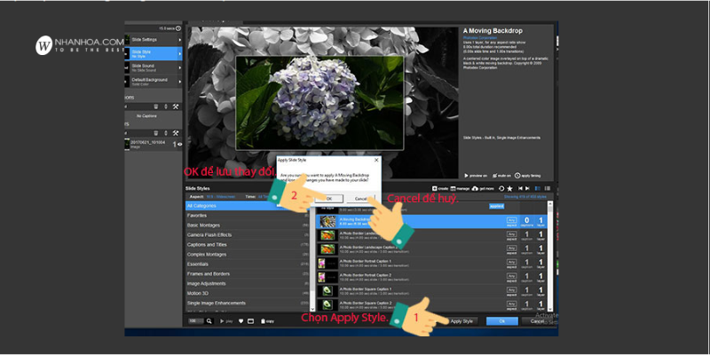Click the styles list vertical scrollbar
Viewport: 710px width, 355px height.
point(550,256)
